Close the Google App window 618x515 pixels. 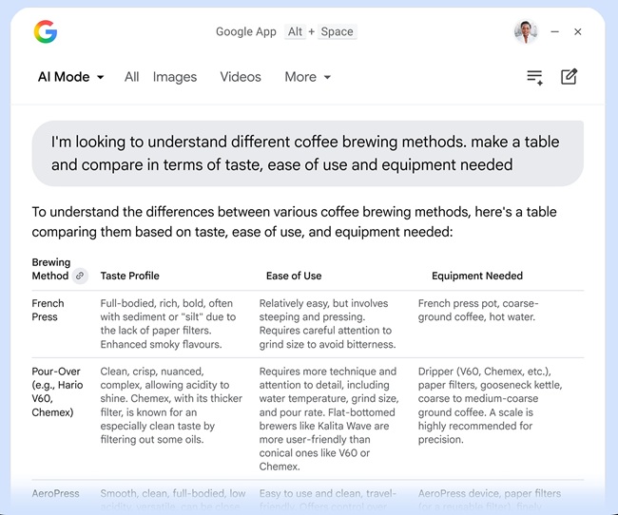(578, 32)
